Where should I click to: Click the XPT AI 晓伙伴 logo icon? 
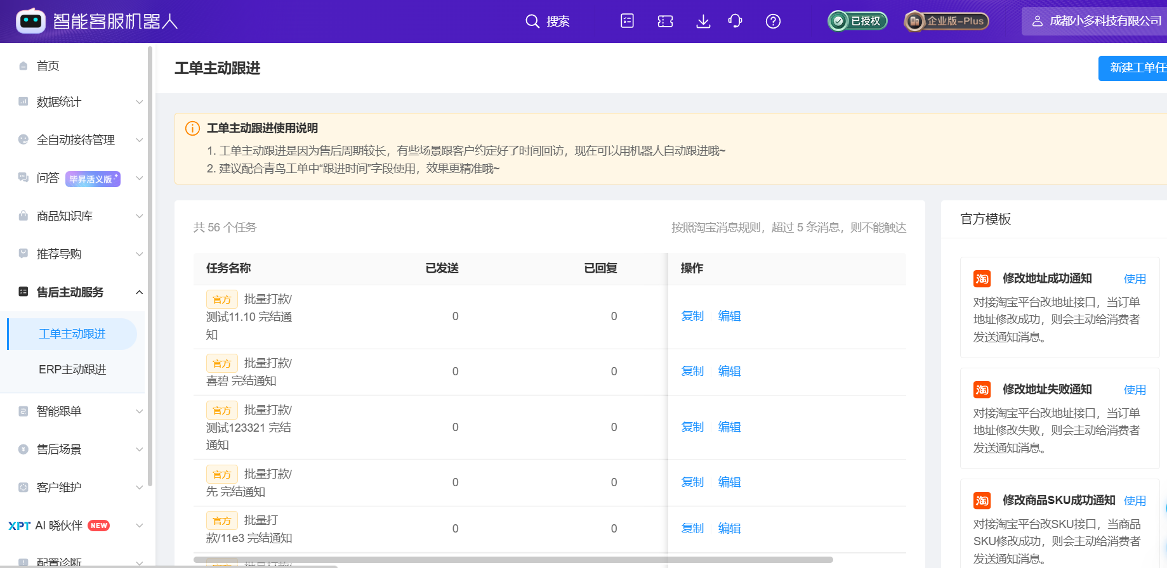coord(20,526)
